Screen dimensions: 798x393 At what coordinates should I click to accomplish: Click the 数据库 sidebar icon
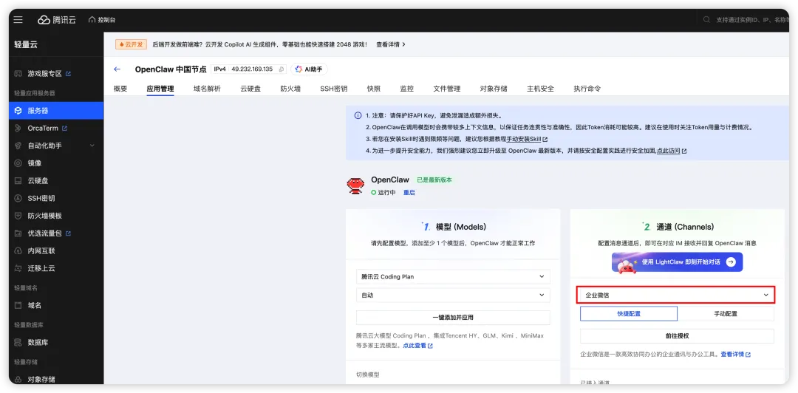coord(18,343)
